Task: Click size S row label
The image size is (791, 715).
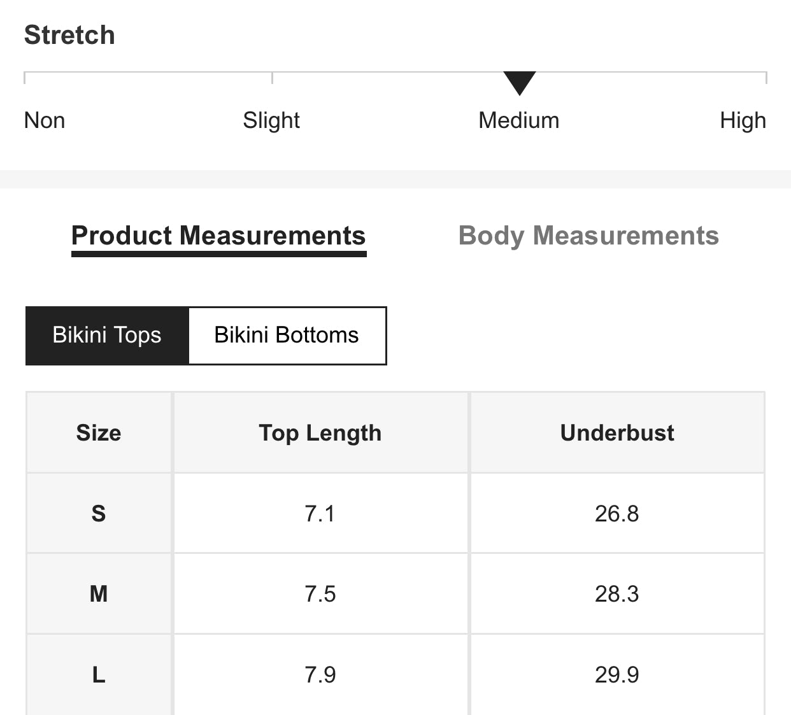Action: 99,513
